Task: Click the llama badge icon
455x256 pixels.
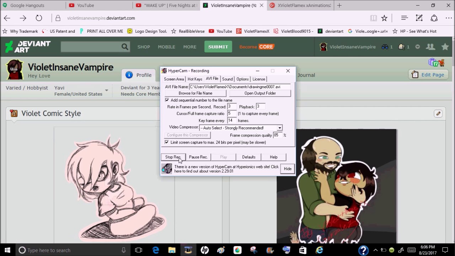Action: 441,63
